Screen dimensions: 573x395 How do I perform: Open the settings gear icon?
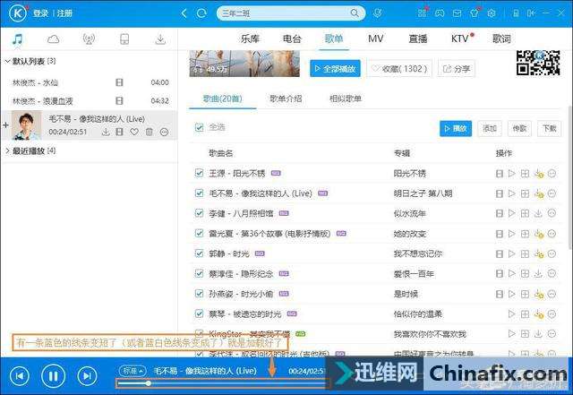(x=492, y=13)
